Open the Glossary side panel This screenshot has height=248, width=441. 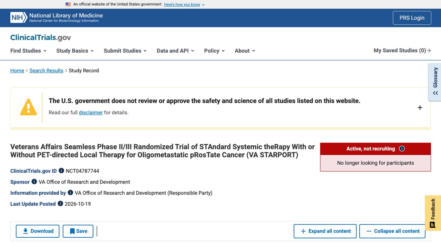pyautogui.click(x=435, y=82)
